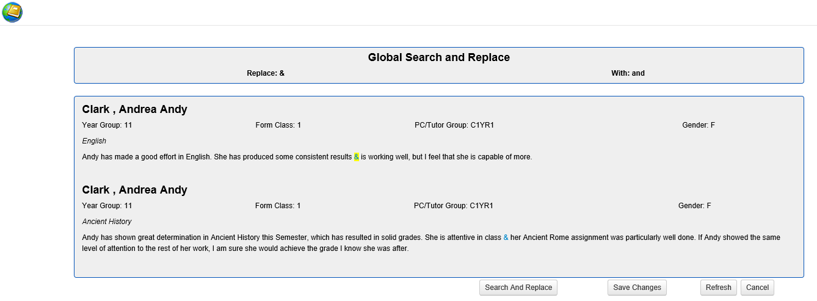Refresh the search results

[718, 288]
